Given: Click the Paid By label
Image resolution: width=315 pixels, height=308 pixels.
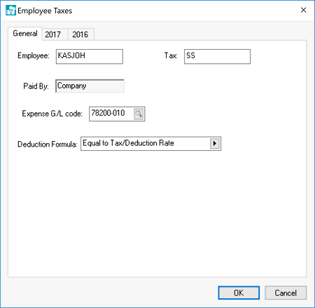Looking at the screenshot, I should (x=36, y=86).
